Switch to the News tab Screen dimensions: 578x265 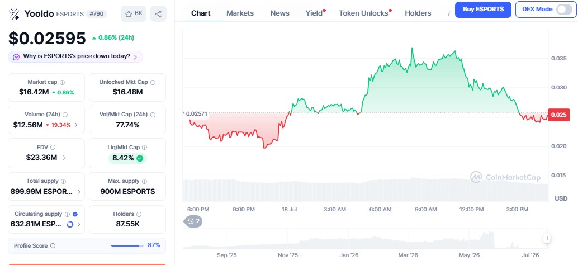pos(280,13)
